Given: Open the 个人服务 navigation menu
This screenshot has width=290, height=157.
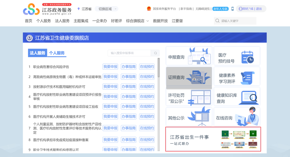Looking at the screenshot, I should (44, 21).
